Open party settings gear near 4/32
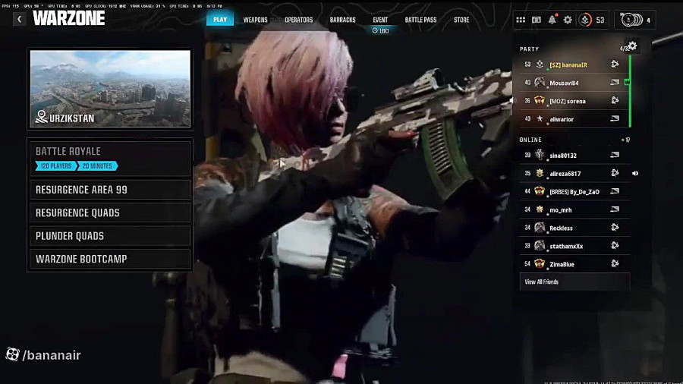This screenshot has height=384, width=683. coord(632,46)
